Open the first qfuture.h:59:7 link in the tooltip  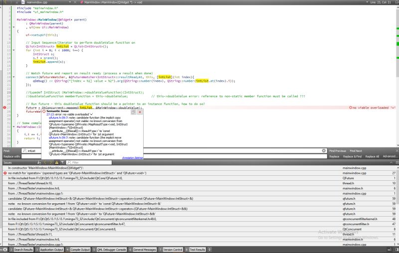(x=58, y=118)
